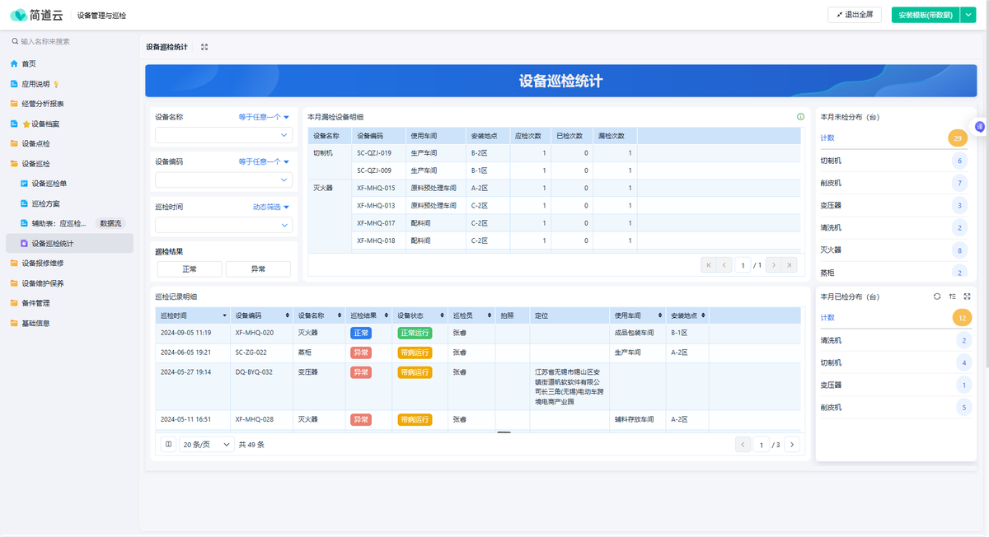Open 巡检方案 in sidebar menu
Viewport: 989px width, 537px height.
[x=45, y=203]
